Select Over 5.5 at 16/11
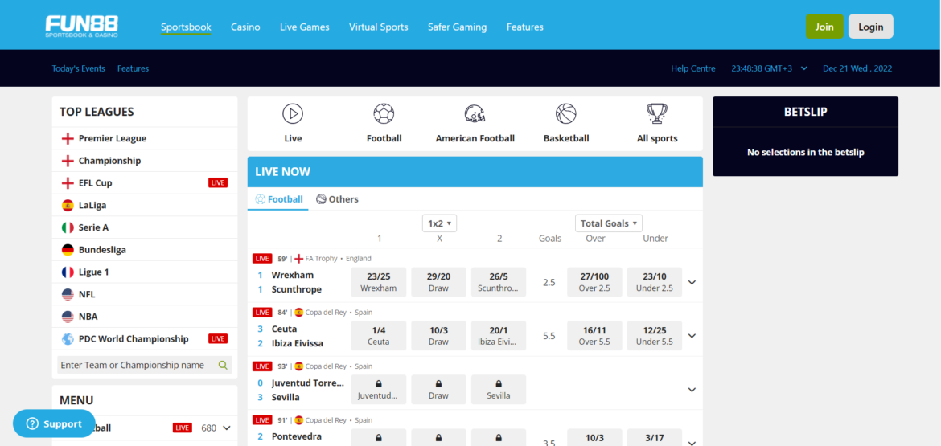Screen dimensions: 941x446 (x=594, y=336)
